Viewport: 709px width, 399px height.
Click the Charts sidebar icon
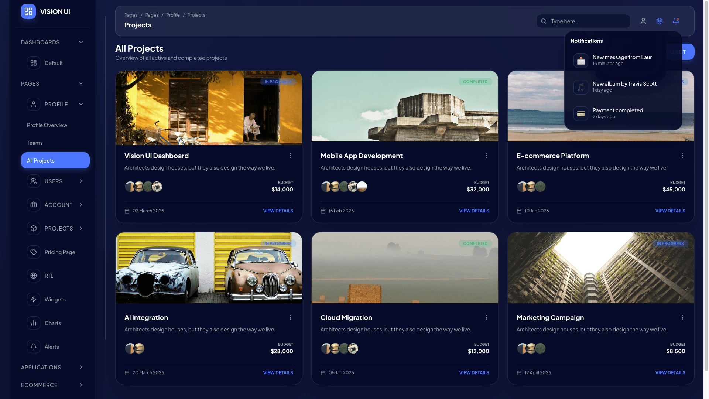(x=34, y=323)
